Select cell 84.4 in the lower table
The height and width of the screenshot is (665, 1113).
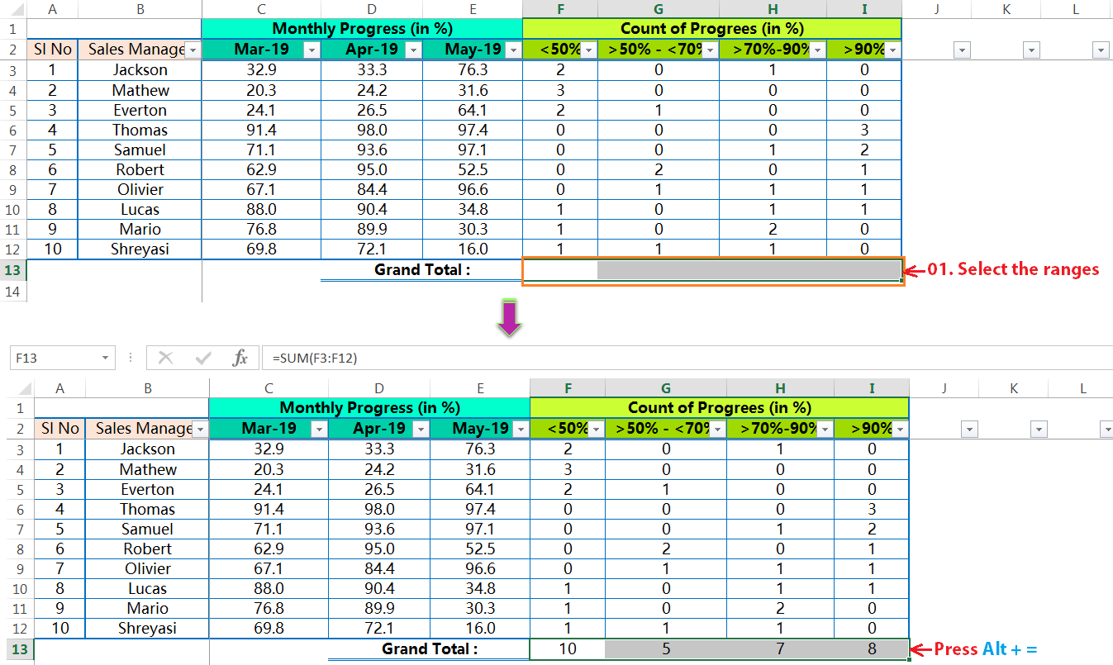click(x=378, y=568)
